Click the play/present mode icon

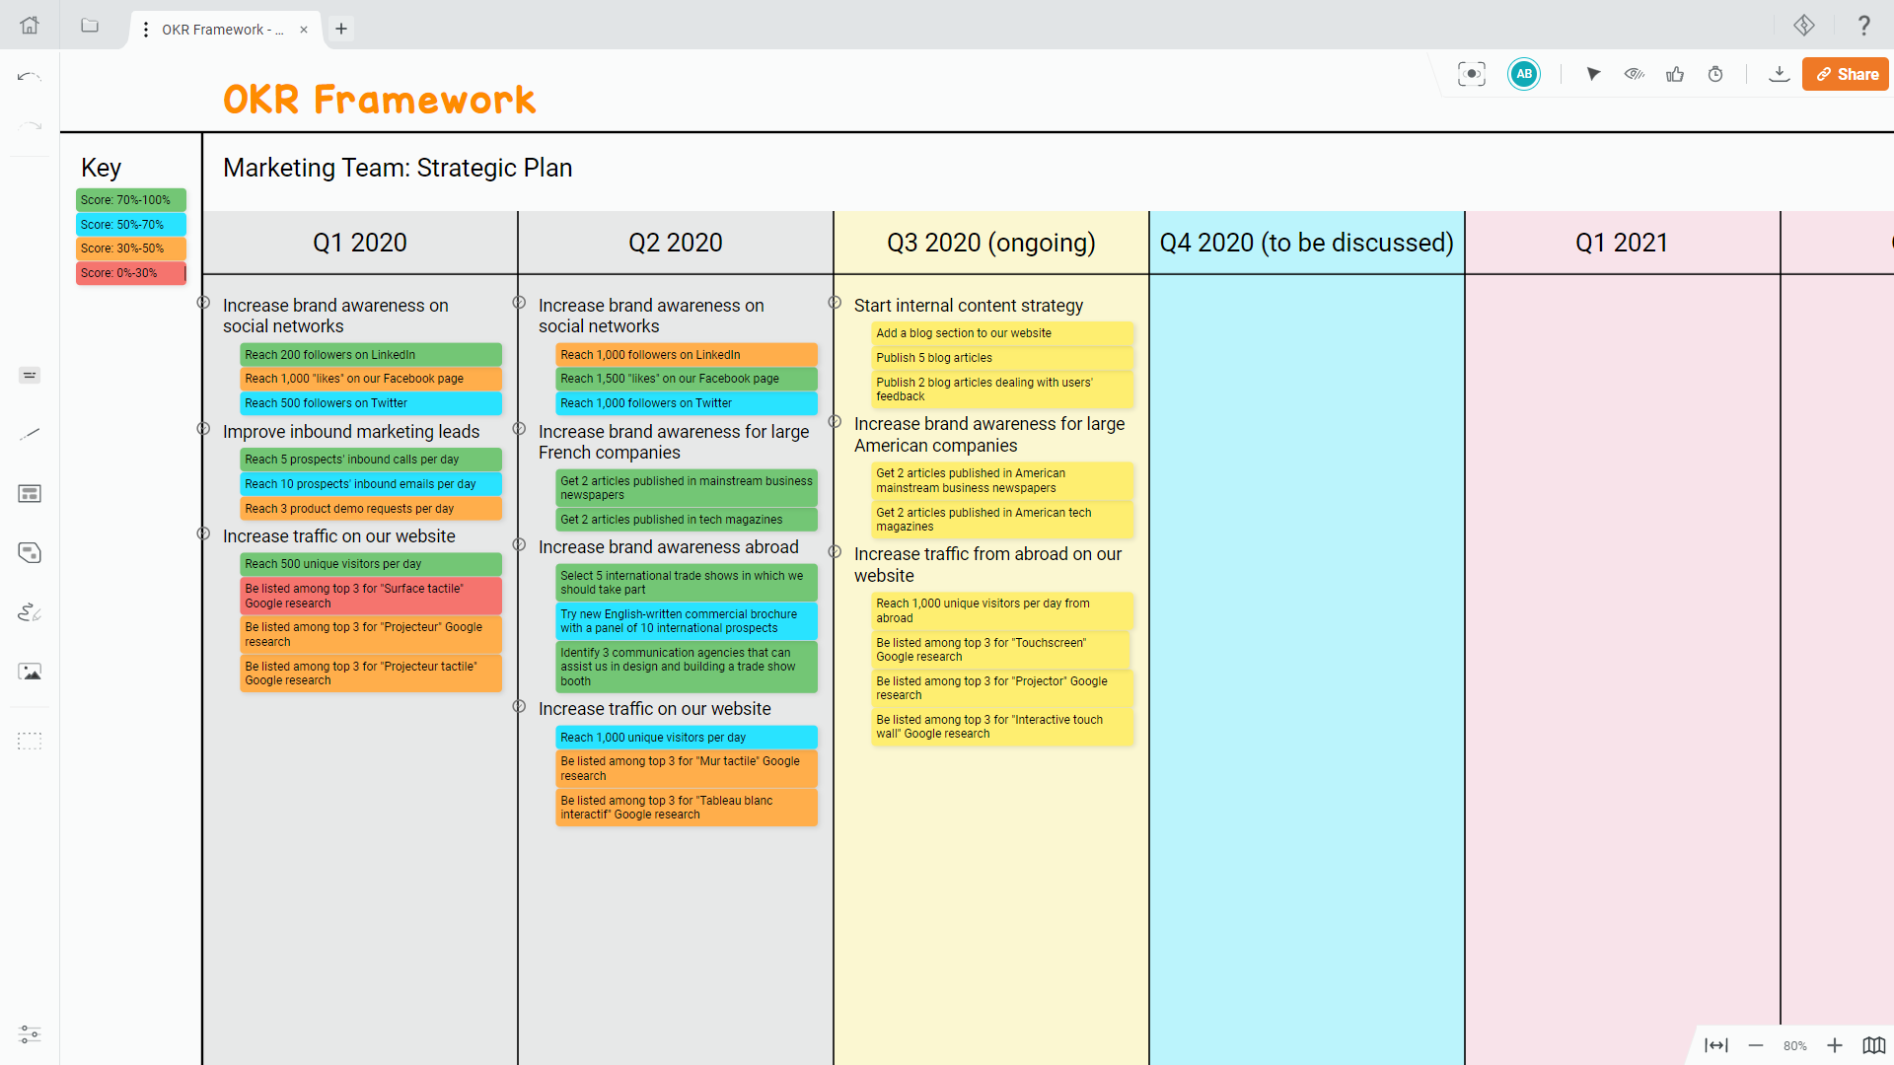click(x=1593, y=74)
